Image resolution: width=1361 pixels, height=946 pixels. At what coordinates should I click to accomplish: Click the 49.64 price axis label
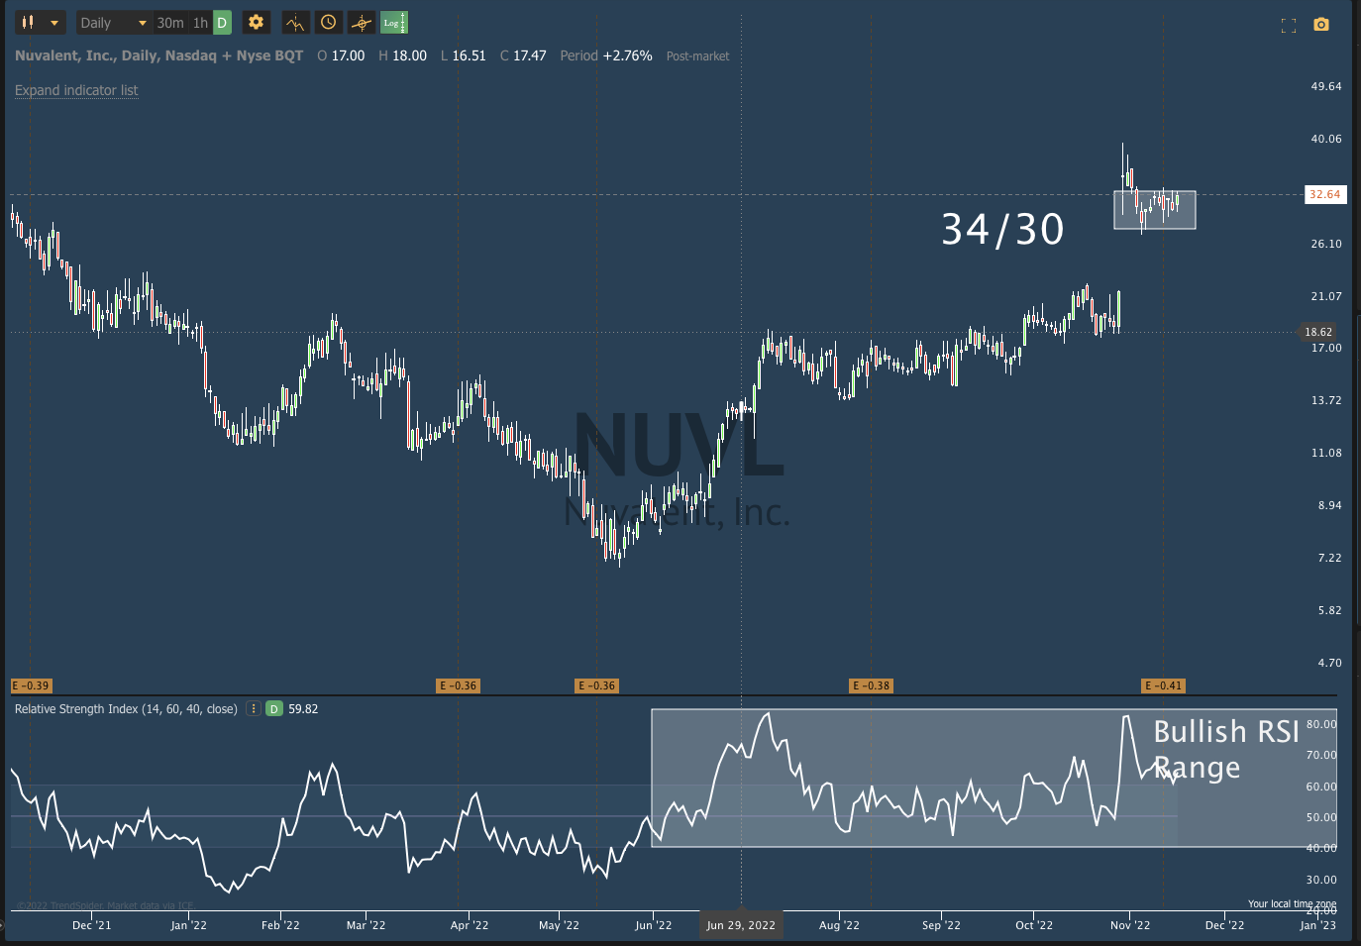(1326, 86)
